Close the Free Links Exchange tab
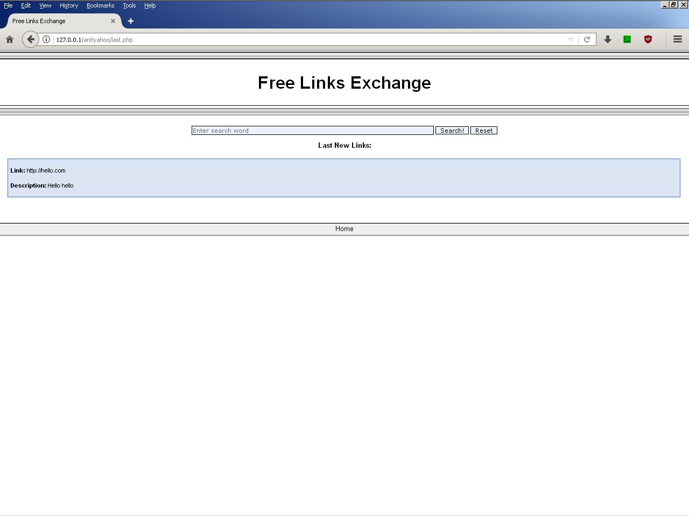This screenshot has width=689, height=516. (113, 21)
